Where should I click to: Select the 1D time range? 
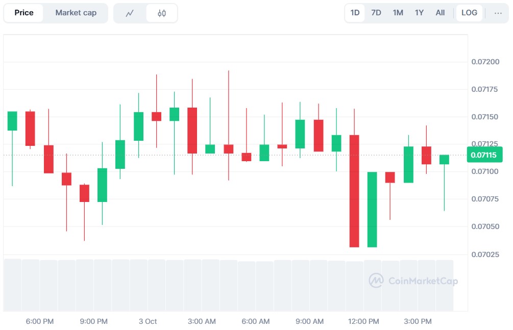tap(355, 13)
